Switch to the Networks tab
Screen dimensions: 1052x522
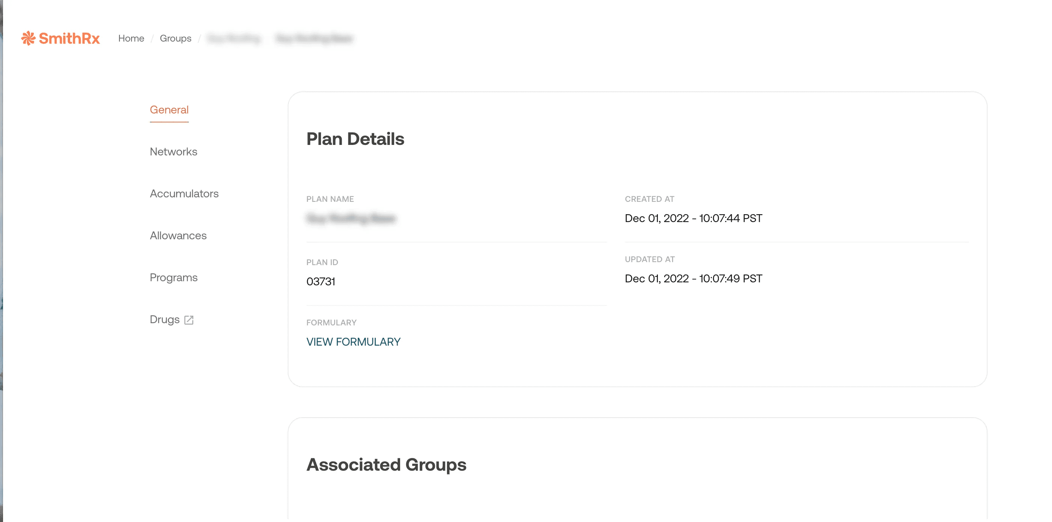(173, 152)
